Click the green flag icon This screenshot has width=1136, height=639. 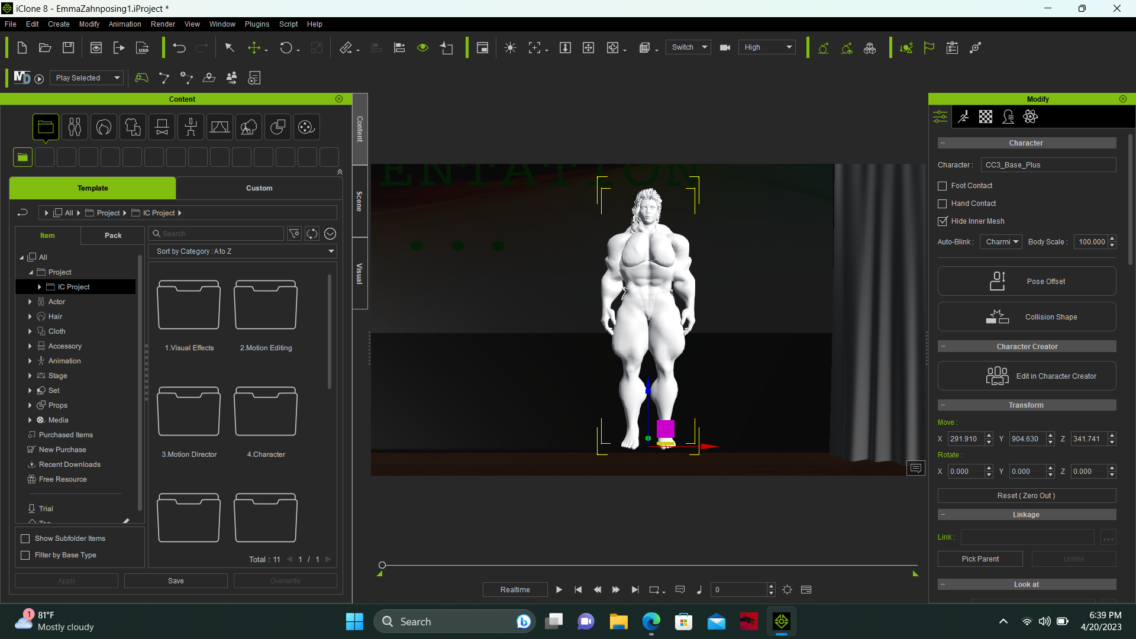[929, 48]
